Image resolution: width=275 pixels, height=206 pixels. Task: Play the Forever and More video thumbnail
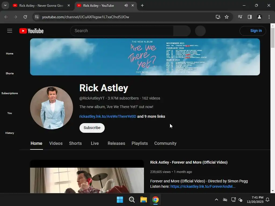[87, 176]
